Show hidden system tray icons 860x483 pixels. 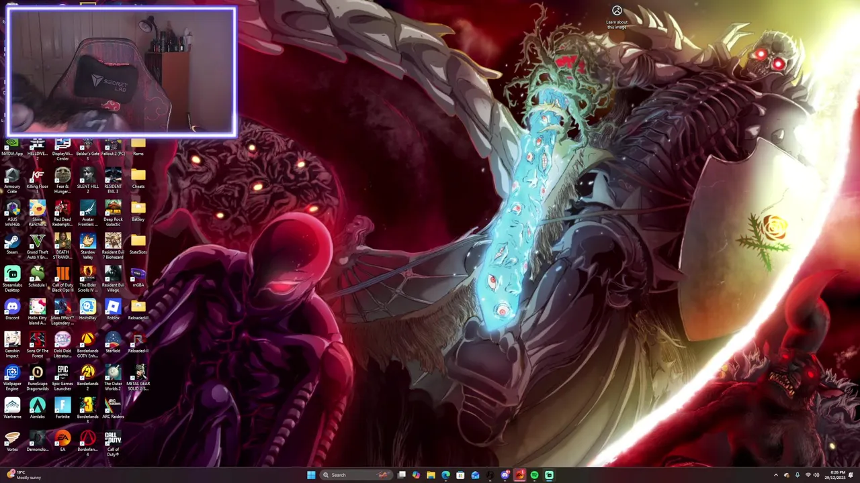click(x=776, y=475)
